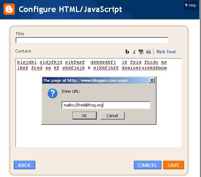
Task: Click the insert link icon
Action: (x=141, y=52)
